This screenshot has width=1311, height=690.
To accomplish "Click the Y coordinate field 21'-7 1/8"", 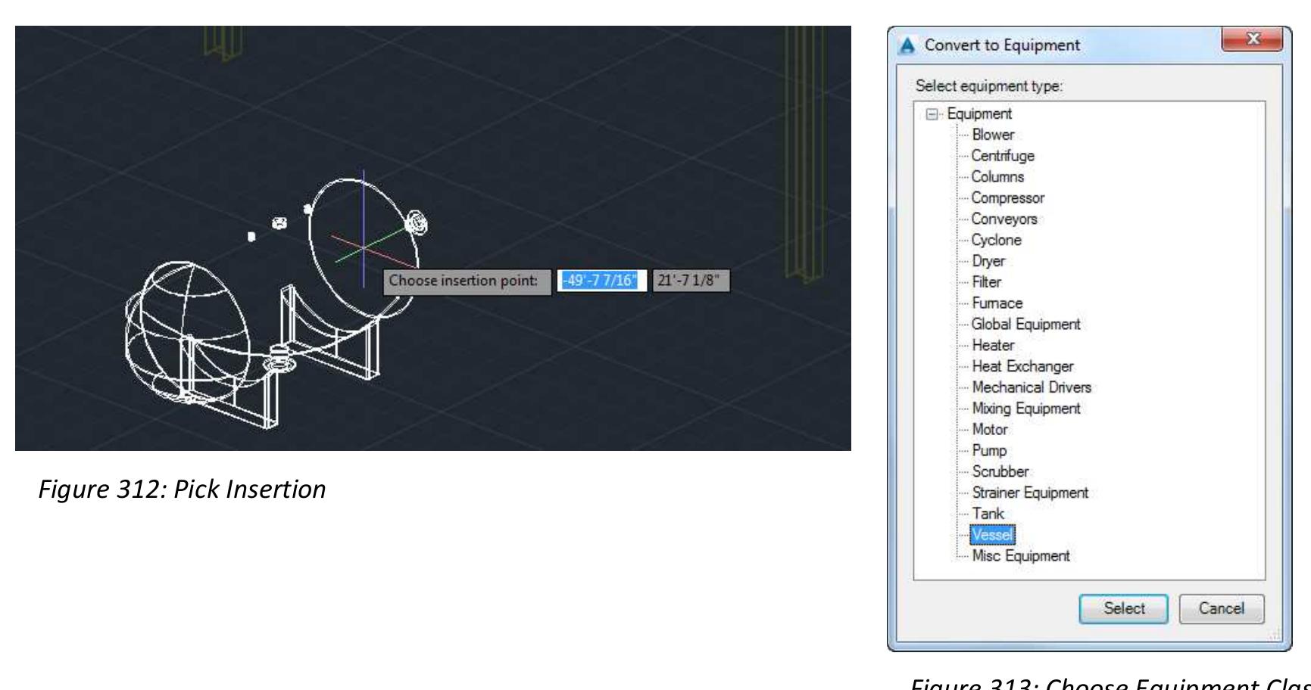I will pos(691,281).
